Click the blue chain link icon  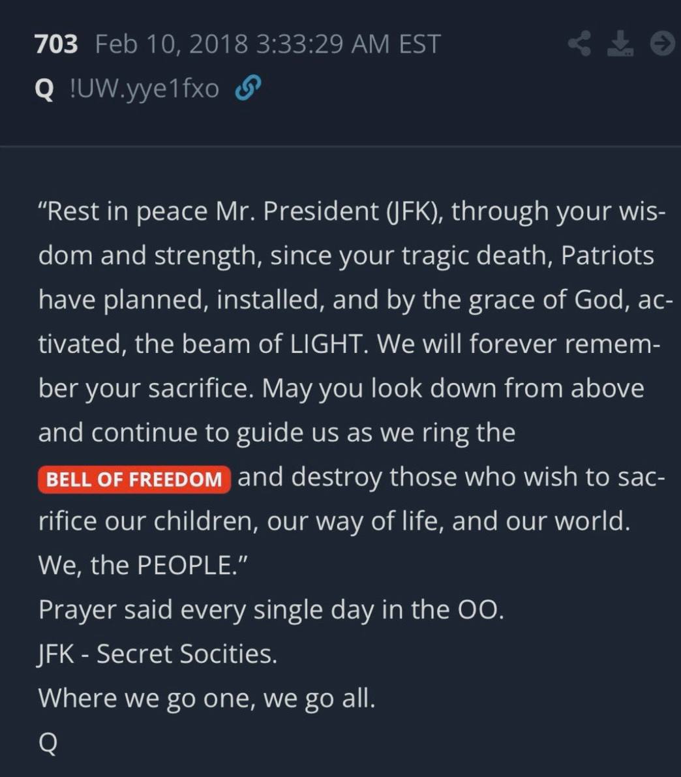(248, 89)
